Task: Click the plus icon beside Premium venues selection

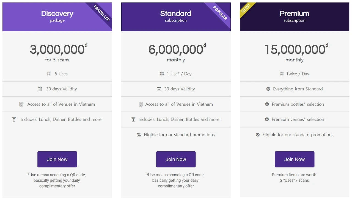Action: (x=267, y=119)
